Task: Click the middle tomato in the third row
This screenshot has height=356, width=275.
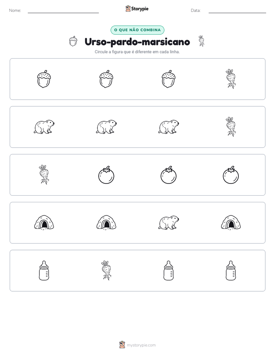Action: point(169,175)
